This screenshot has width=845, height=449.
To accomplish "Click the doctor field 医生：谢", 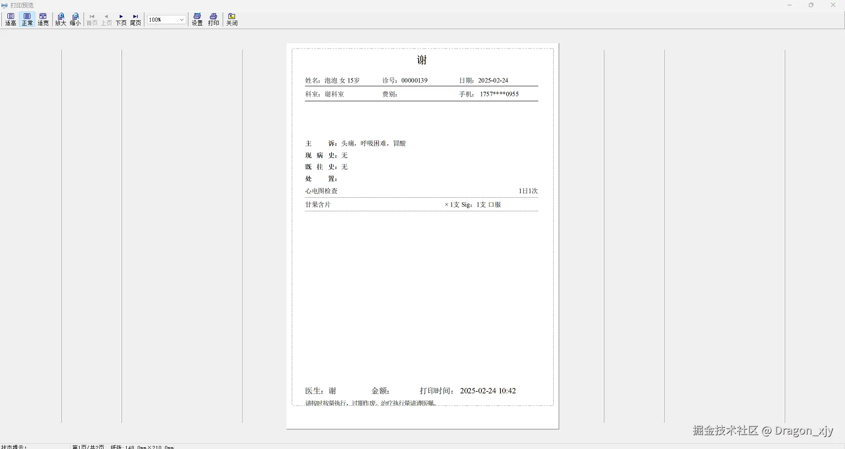I will (321, 391).
